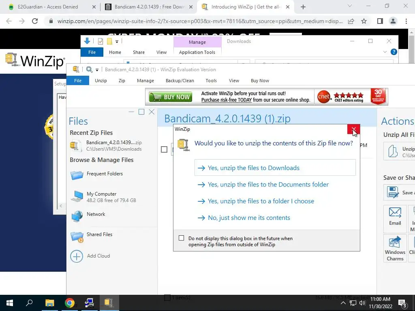Open File Explorer from taskbar
This screenshot has height=311, width=415.
tap(49, 303)
